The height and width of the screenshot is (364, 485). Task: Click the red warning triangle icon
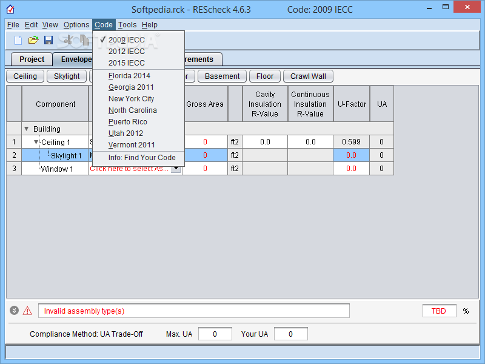click(x=27, y=311)
